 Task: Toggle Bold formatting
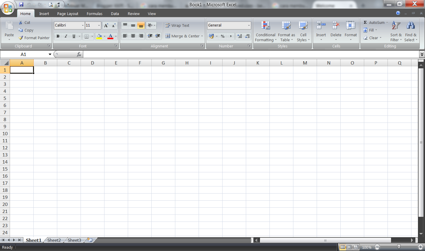point(58,36)
